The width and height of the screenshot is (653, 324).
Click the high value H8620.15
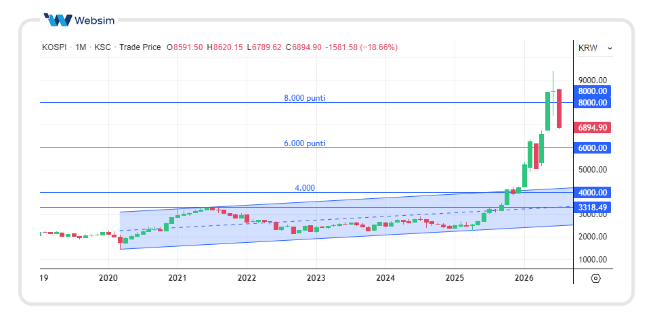[225, 47]
